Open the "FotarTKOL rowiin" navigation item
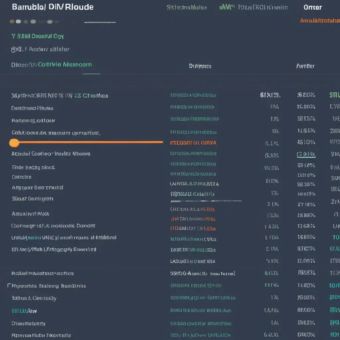 pyautogui.click(x=263, y=7)
